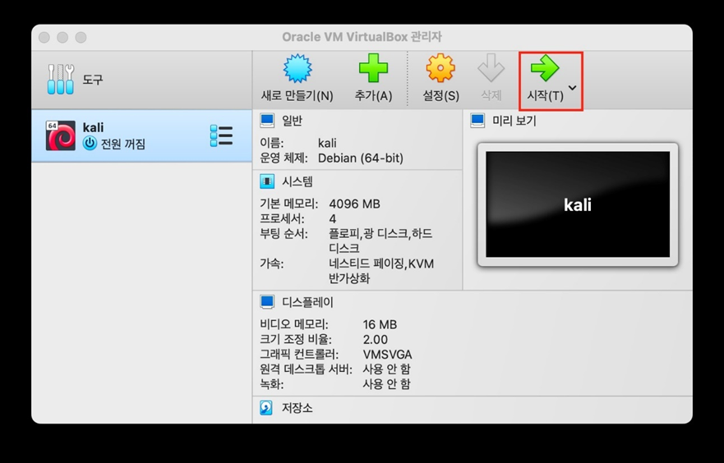This screenshot has height=463, width=724.
Task: Click the VMSVGA graphics controller value
Action: 387,354
